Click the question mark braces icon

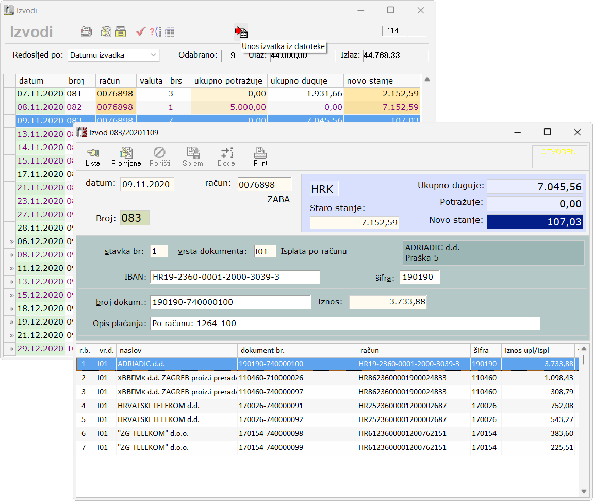click(155, 32)
